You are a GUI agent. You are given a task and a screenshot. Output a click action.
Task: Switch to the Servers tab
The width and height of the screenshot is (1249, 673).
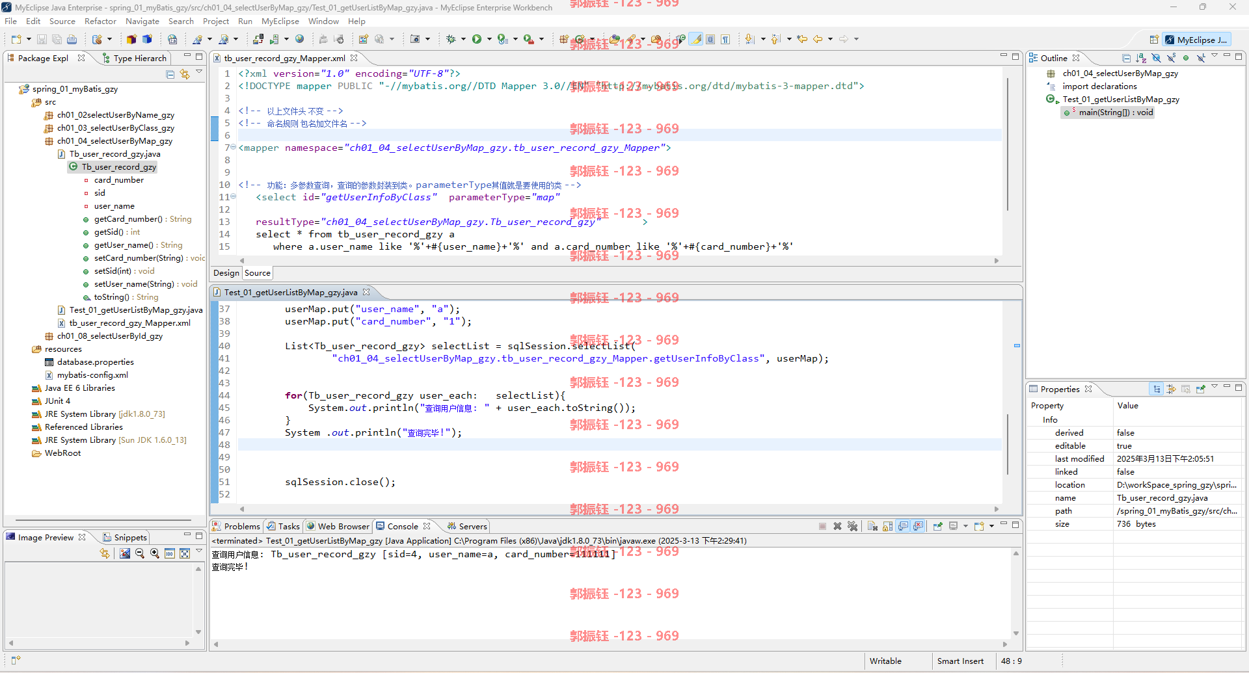(467, 526)
